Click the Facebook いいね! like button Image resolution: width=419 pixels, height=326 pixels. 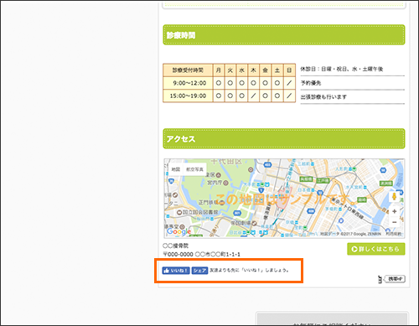(176, 271)
